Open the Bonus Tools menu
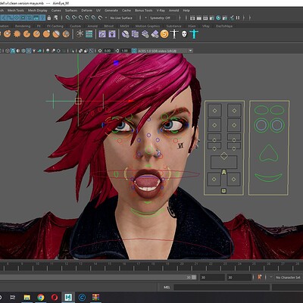The width and height of the screenshot is (303, 303). [143, 11]
